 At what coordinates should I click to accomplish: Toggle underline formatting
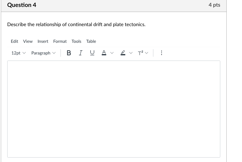92,53
